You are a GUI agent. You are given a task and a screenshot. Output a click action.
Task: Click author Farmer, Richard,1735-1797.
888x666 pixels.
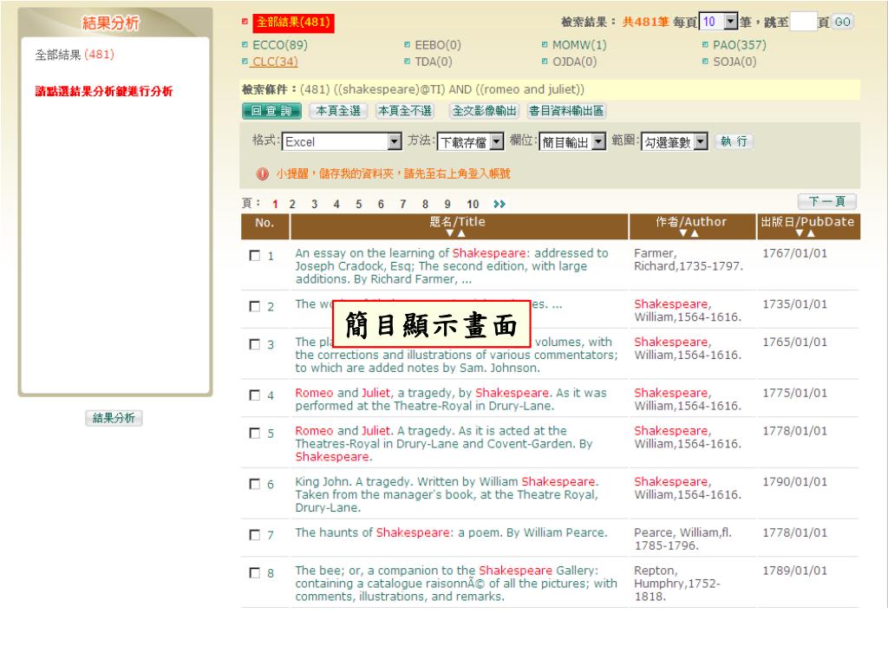pos(688,259)
